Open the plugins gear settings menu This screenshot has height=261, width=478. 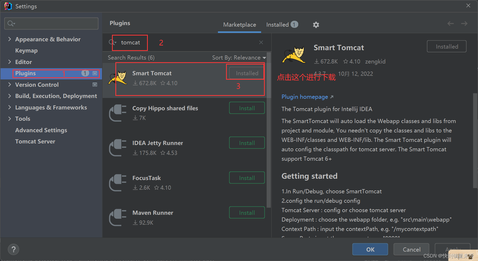coord(316,25)
